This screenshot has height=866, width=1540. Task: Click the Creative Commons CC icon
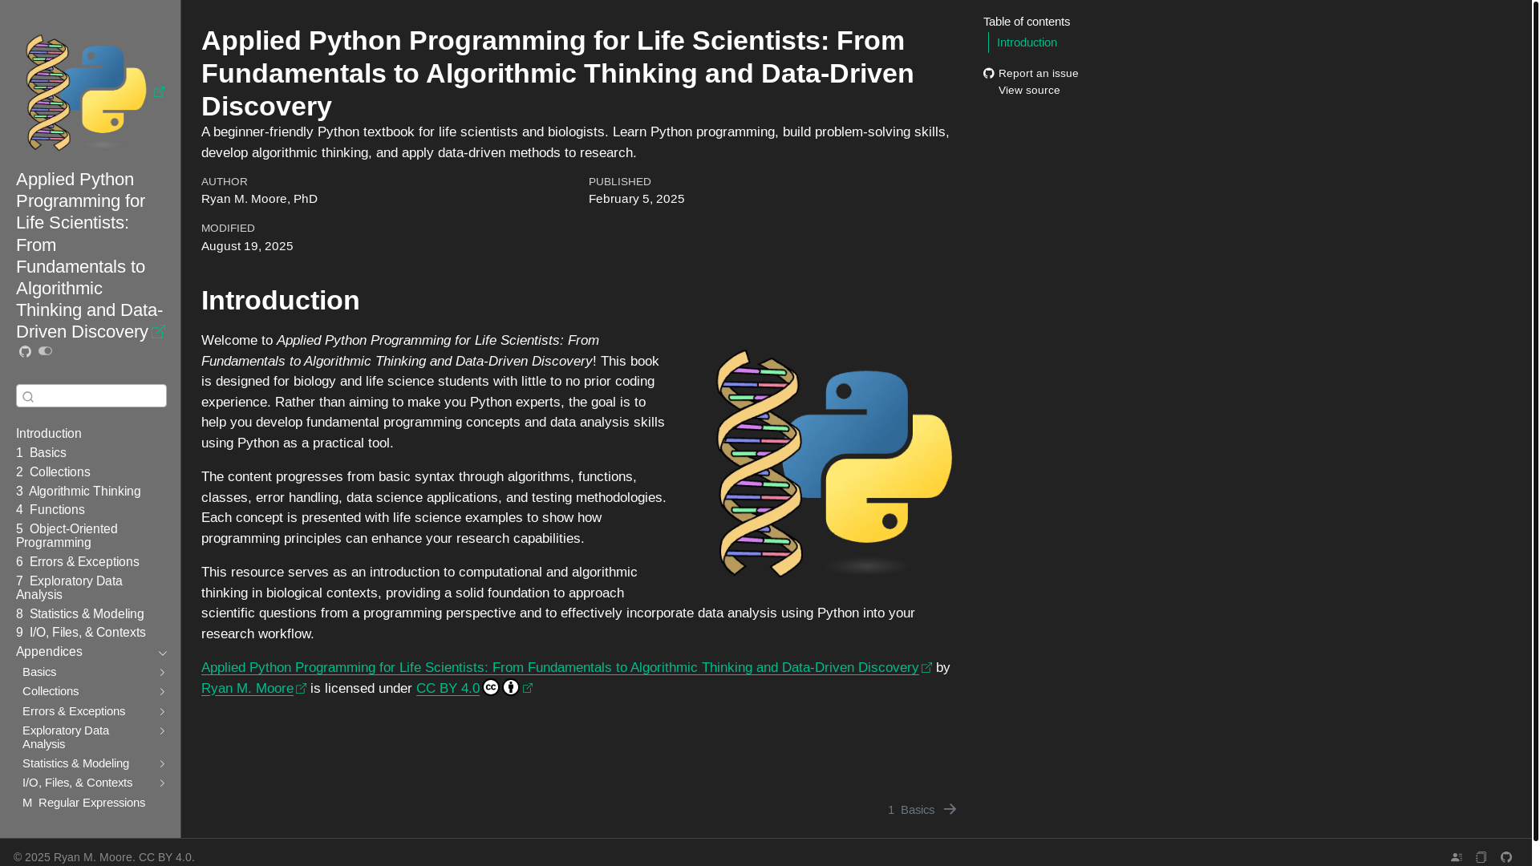pos(491,687)
